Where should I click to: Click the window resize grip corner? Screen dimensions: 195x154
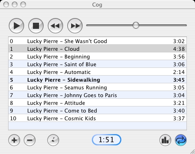coord(192,152)
